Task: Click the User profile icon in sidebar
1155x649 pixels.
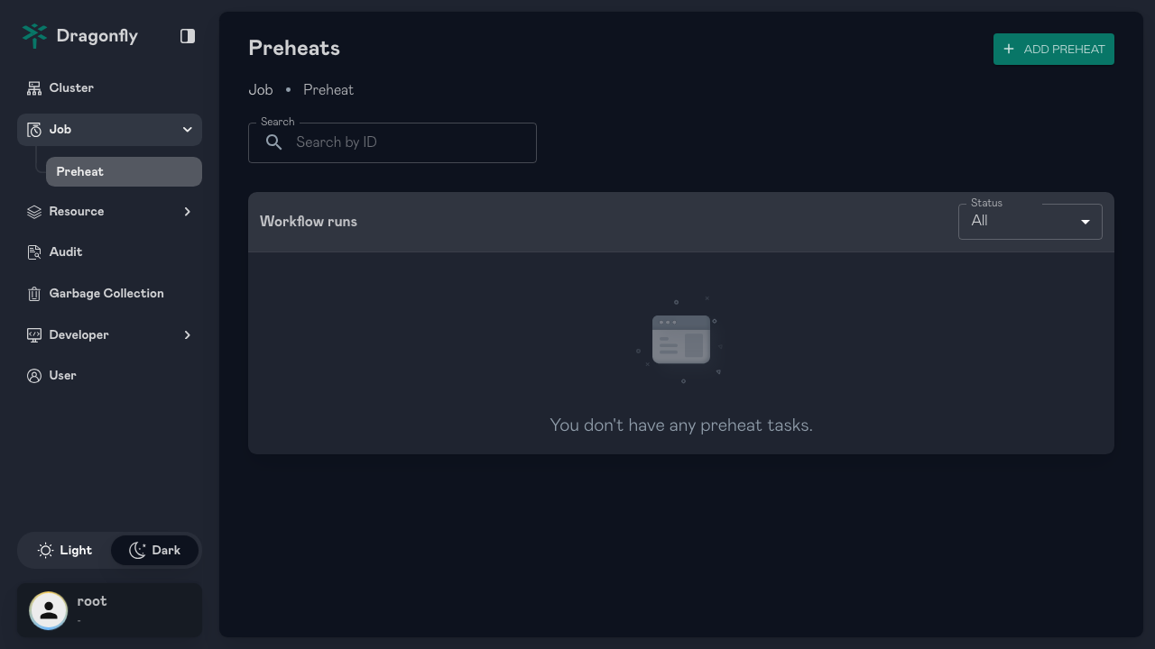Action: (x=34, y=376)
